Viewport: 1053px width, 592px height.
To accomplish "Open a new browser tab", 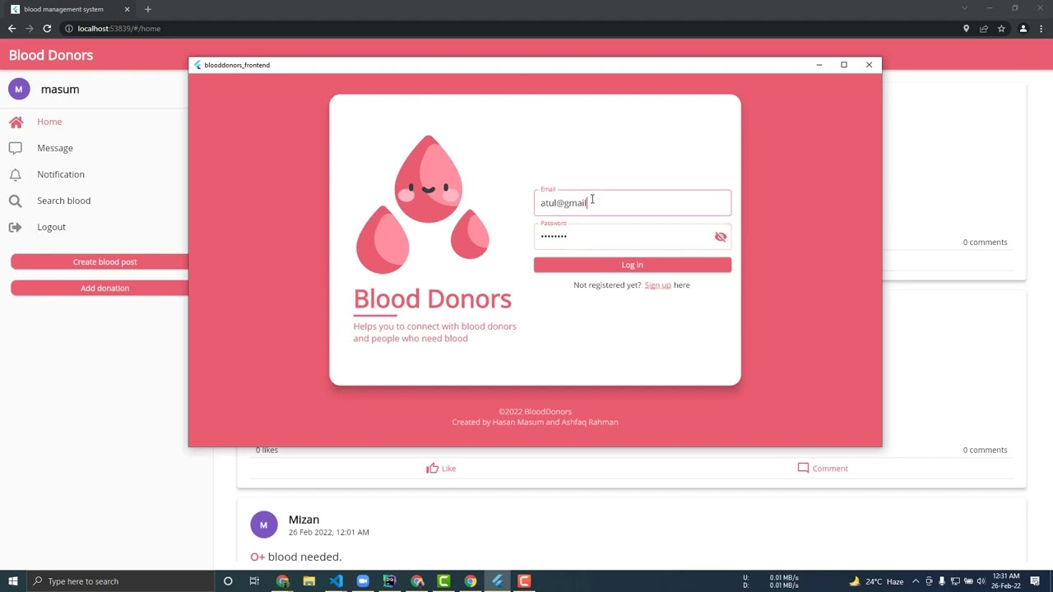I will click(x=148, y=9).
